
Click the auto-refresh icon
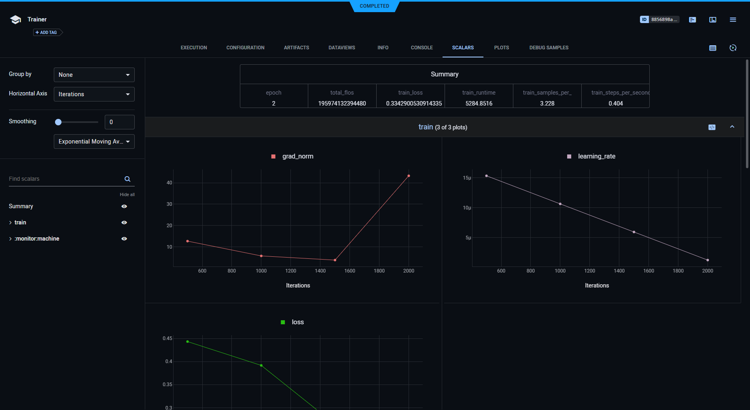point(733,48)
